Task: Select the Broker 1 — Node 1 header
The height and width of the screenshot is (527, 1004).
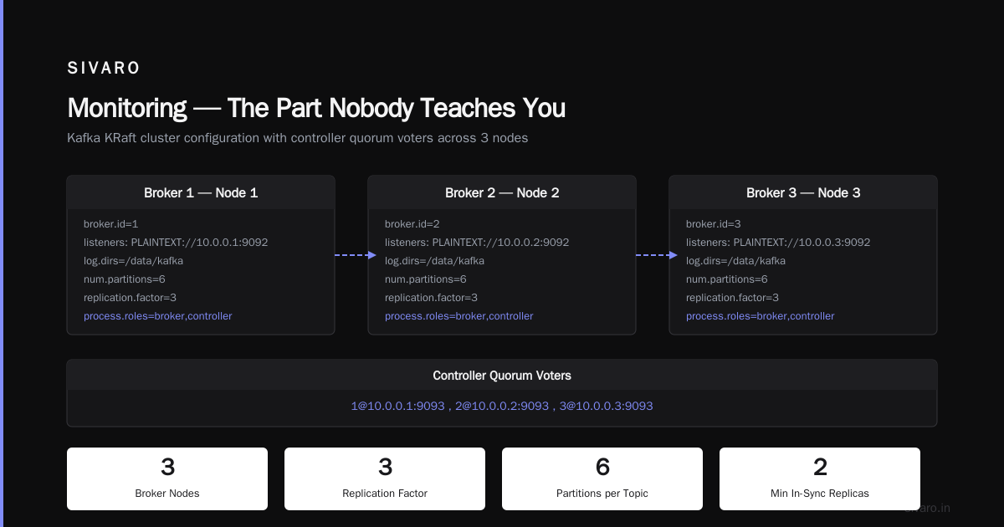Action: [x=201, y=192]
